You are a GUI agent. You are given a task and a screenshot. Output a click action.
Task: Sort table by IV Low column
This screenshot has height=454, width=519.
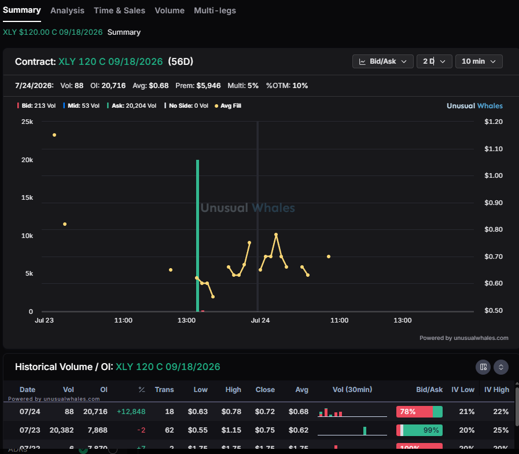[x=463, y=390]
